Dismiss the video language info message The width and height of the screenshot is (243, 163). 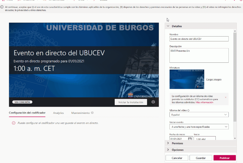226,97
